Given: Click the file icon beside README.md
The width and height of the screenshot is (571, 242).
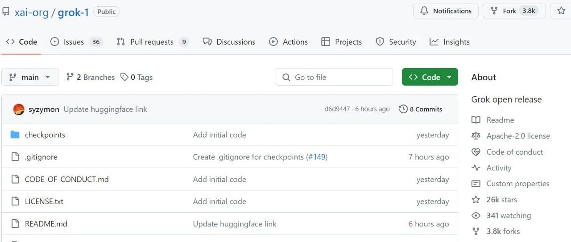Looking at the screenshot, I should tap(15, 224).
